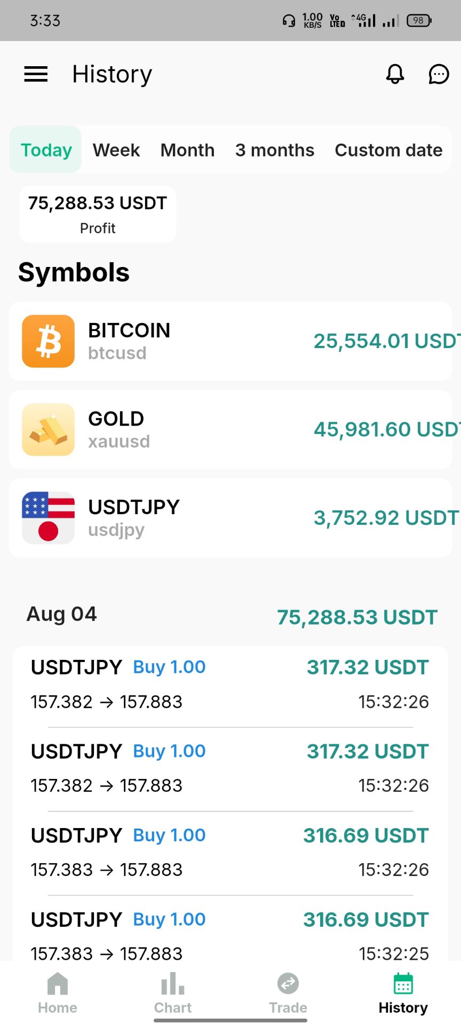This screenshot has width=461, height=1025.
Task: Select the History calendar icon
Action: pyautogui.click(x=403, y=984)
